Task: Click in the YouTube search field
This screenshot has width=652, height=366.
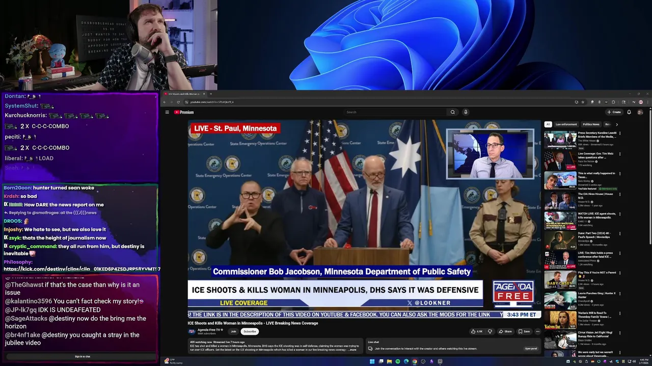Action: click(x=395, y=112)
